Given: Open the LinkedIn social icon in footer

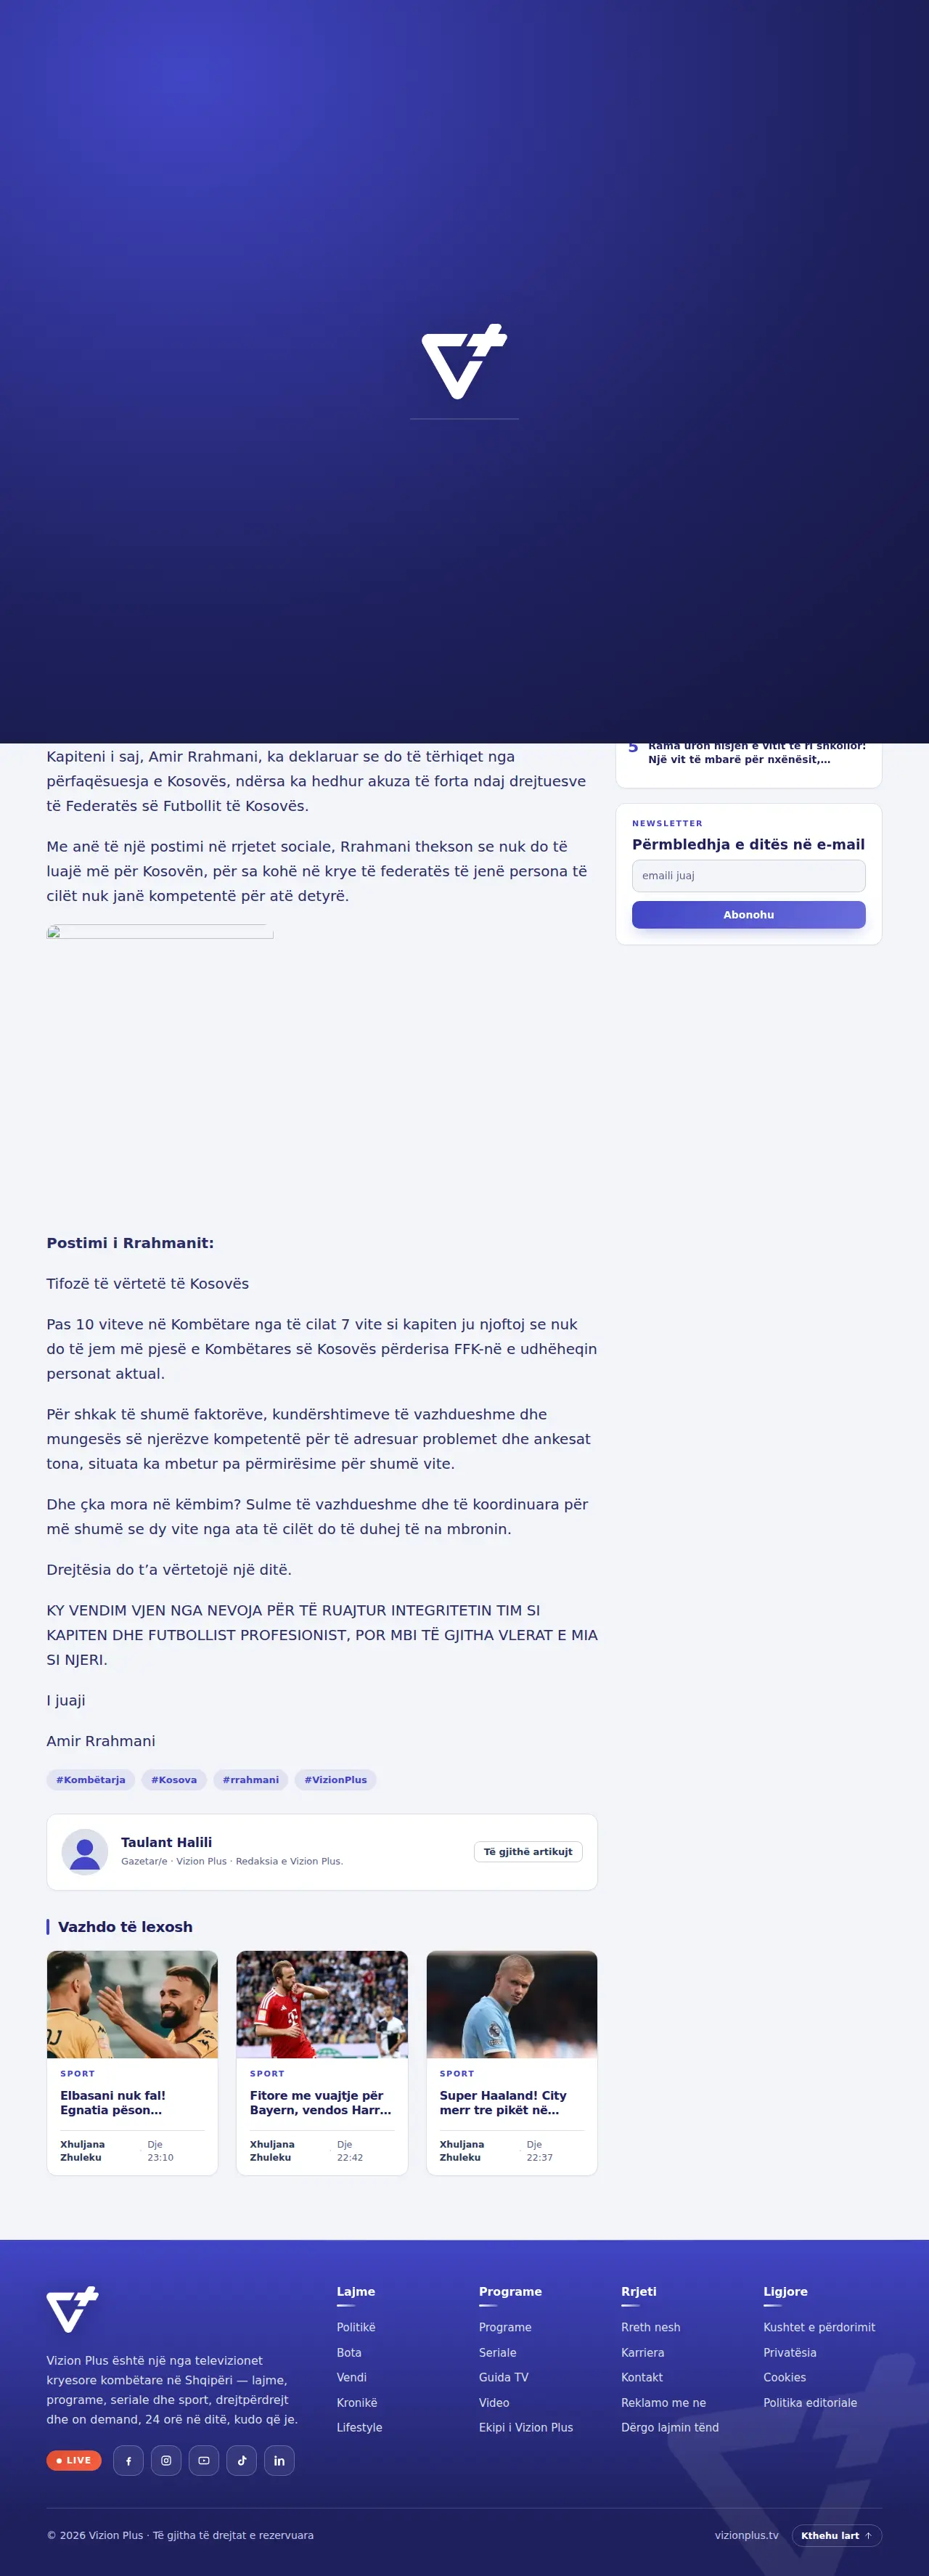Looking at the screenshot, I should [279, 2460].
